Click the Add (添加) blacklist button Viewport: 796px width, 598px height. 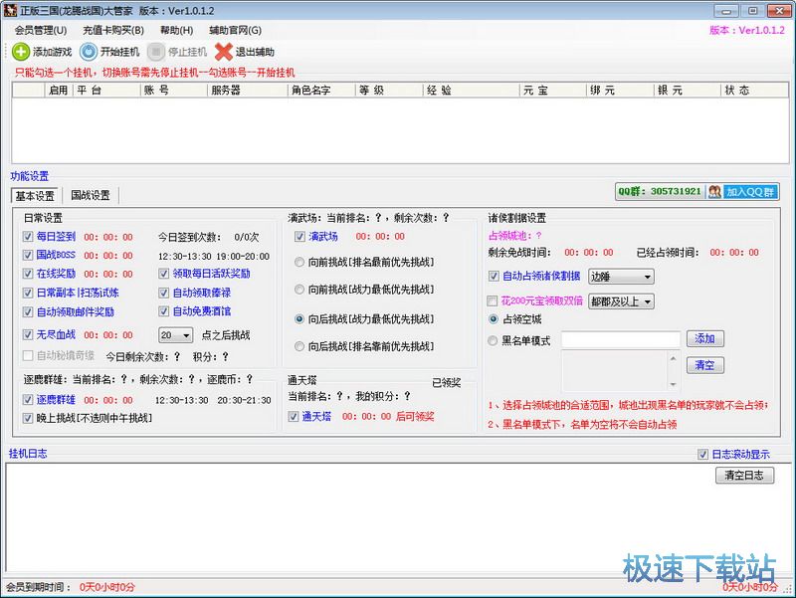click(x=704, y=339)
